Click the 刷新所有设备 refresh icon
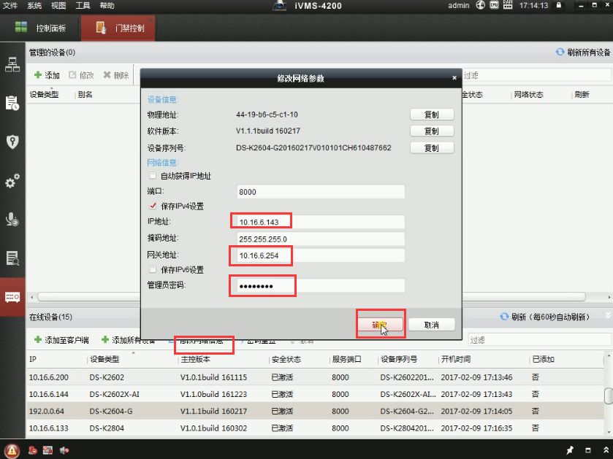 [x=560, y=53]
